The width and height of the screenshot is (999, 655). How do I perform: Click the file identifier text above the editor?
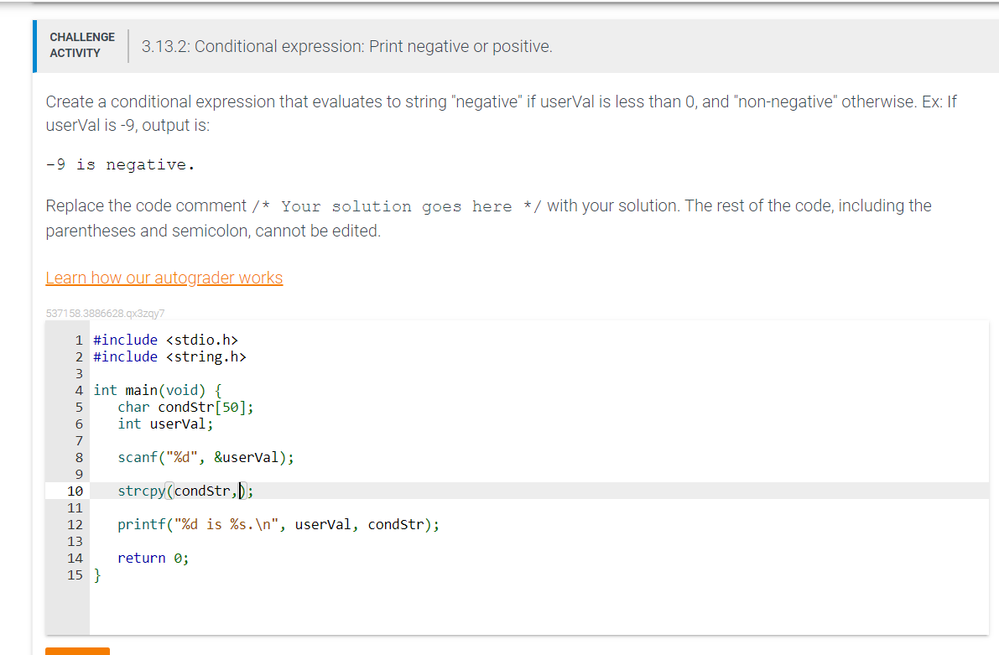coord(104,313)
